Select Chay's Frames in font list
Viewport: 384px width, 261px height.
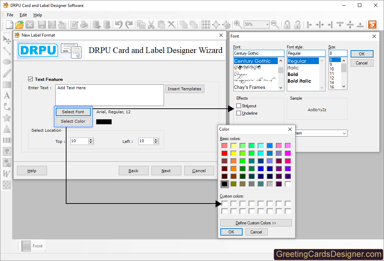tap(249, 87)
